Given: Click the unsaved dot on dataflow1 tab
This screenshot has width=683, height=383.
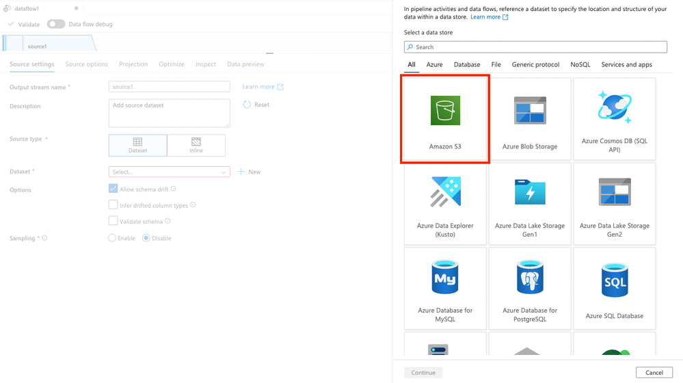Looking at the screenshot, I should pos(76,8).
